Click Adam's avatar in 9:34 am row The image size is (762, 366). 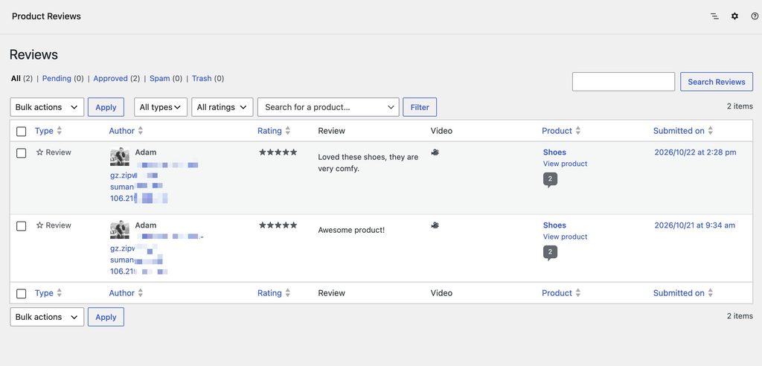point(120,229)
